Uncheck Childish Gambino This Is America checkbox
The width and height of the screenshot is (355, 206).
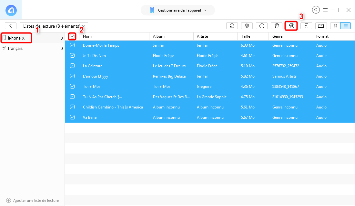(72, 107)
